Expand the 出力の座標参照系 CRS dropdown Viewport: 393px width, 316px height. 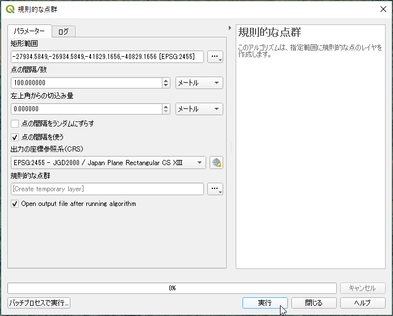108,163
